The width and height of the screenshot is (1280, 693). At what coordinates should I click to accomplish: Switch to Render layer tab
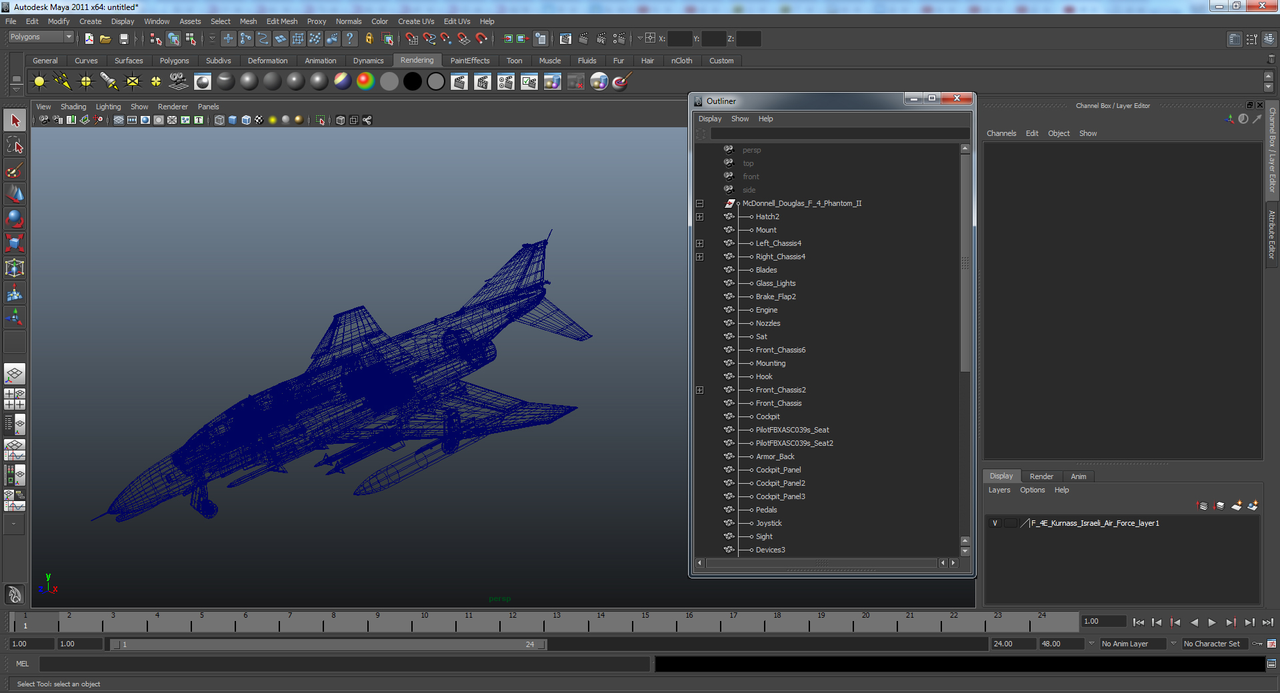coord(1041,476)
